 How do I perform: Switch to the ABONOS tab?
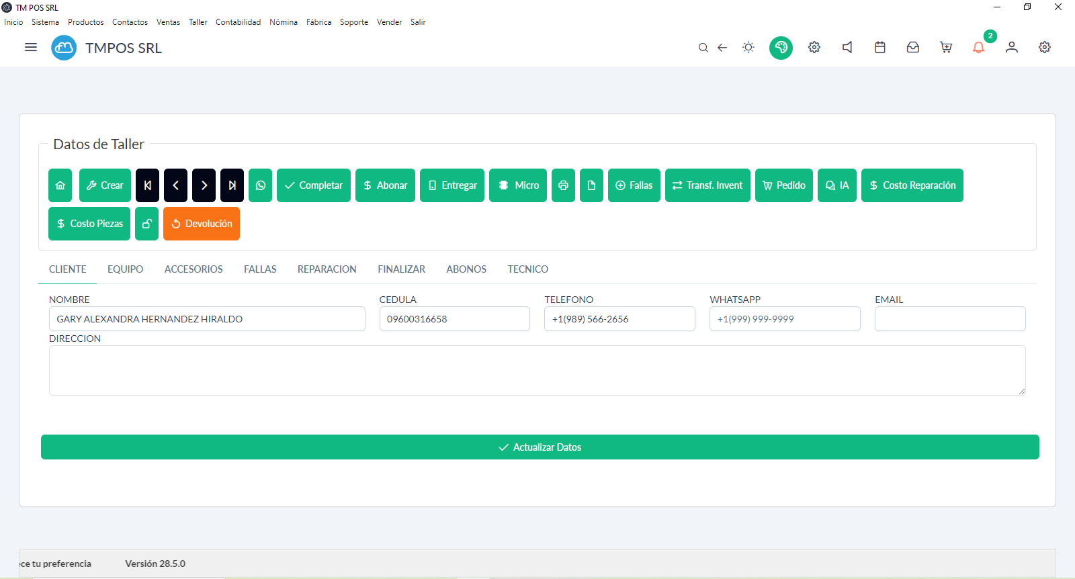tap(466, 269)
